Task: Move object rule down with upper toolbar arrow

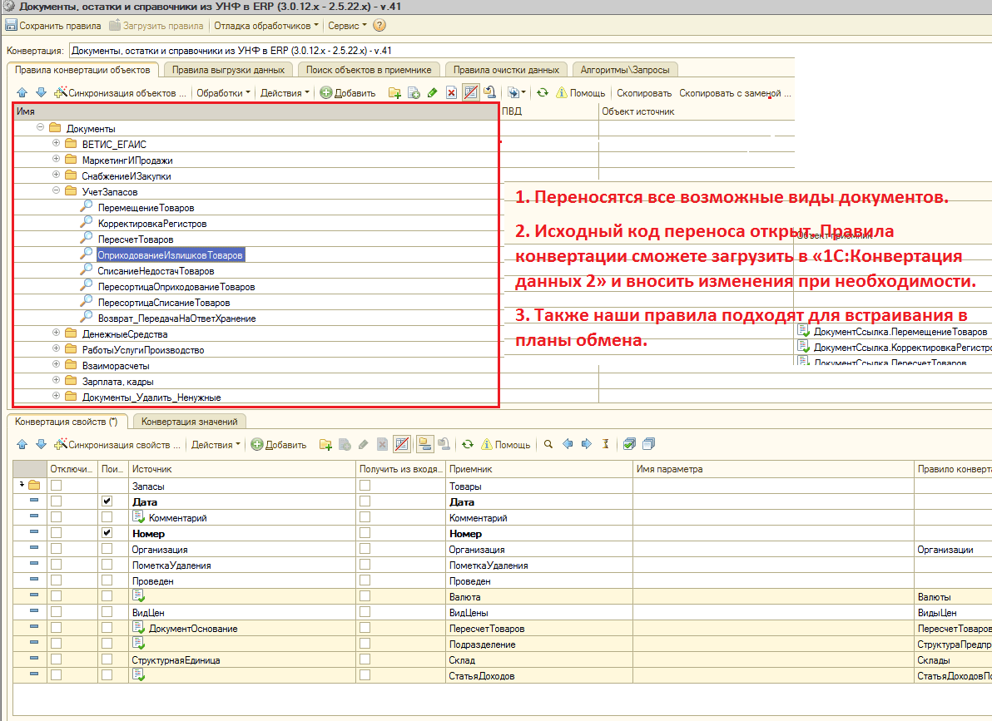Action: pyautogui.click(x=41, y=92)
